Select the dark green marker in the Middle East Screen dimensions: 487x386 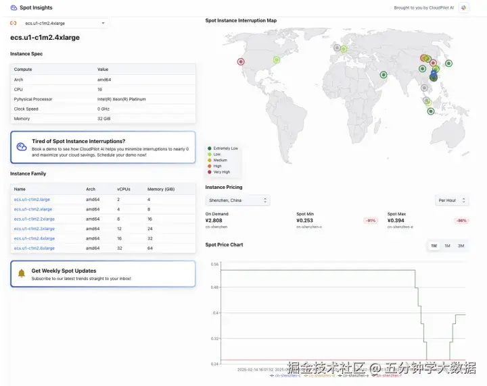[x=384, y=75]
